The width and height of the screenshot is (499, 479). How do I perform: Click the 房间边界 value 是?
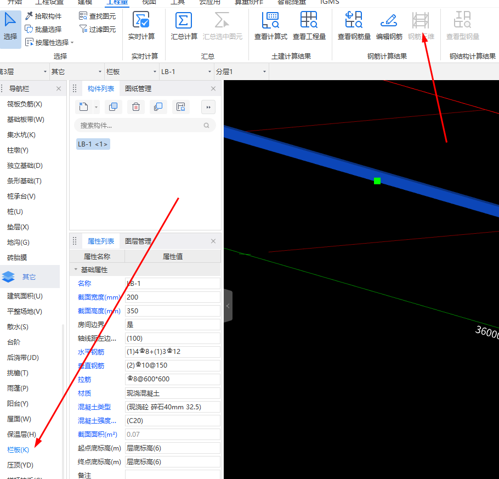tap(173, 324)
